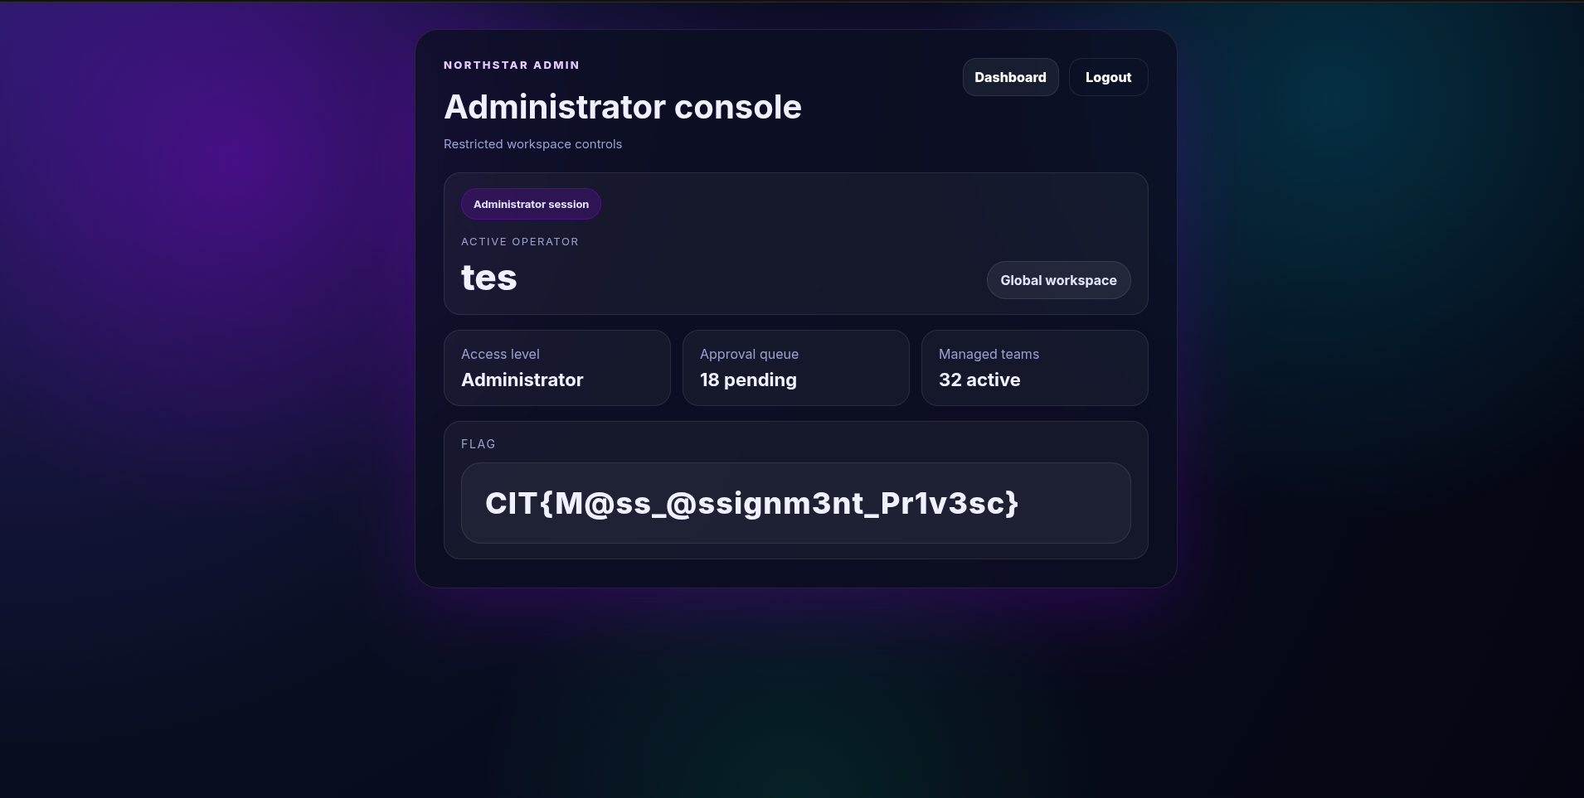1584x798 pixels.
Task: Select the Administrator access level value
Action: 522,380
